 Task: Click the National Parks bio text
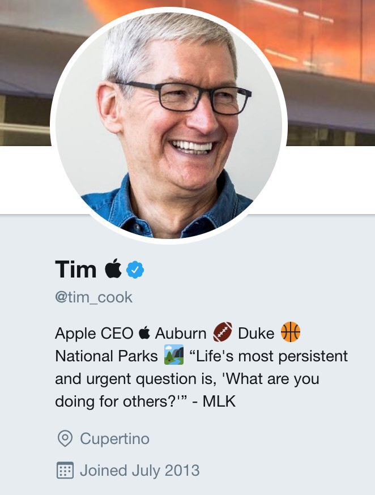pos(106,356)
